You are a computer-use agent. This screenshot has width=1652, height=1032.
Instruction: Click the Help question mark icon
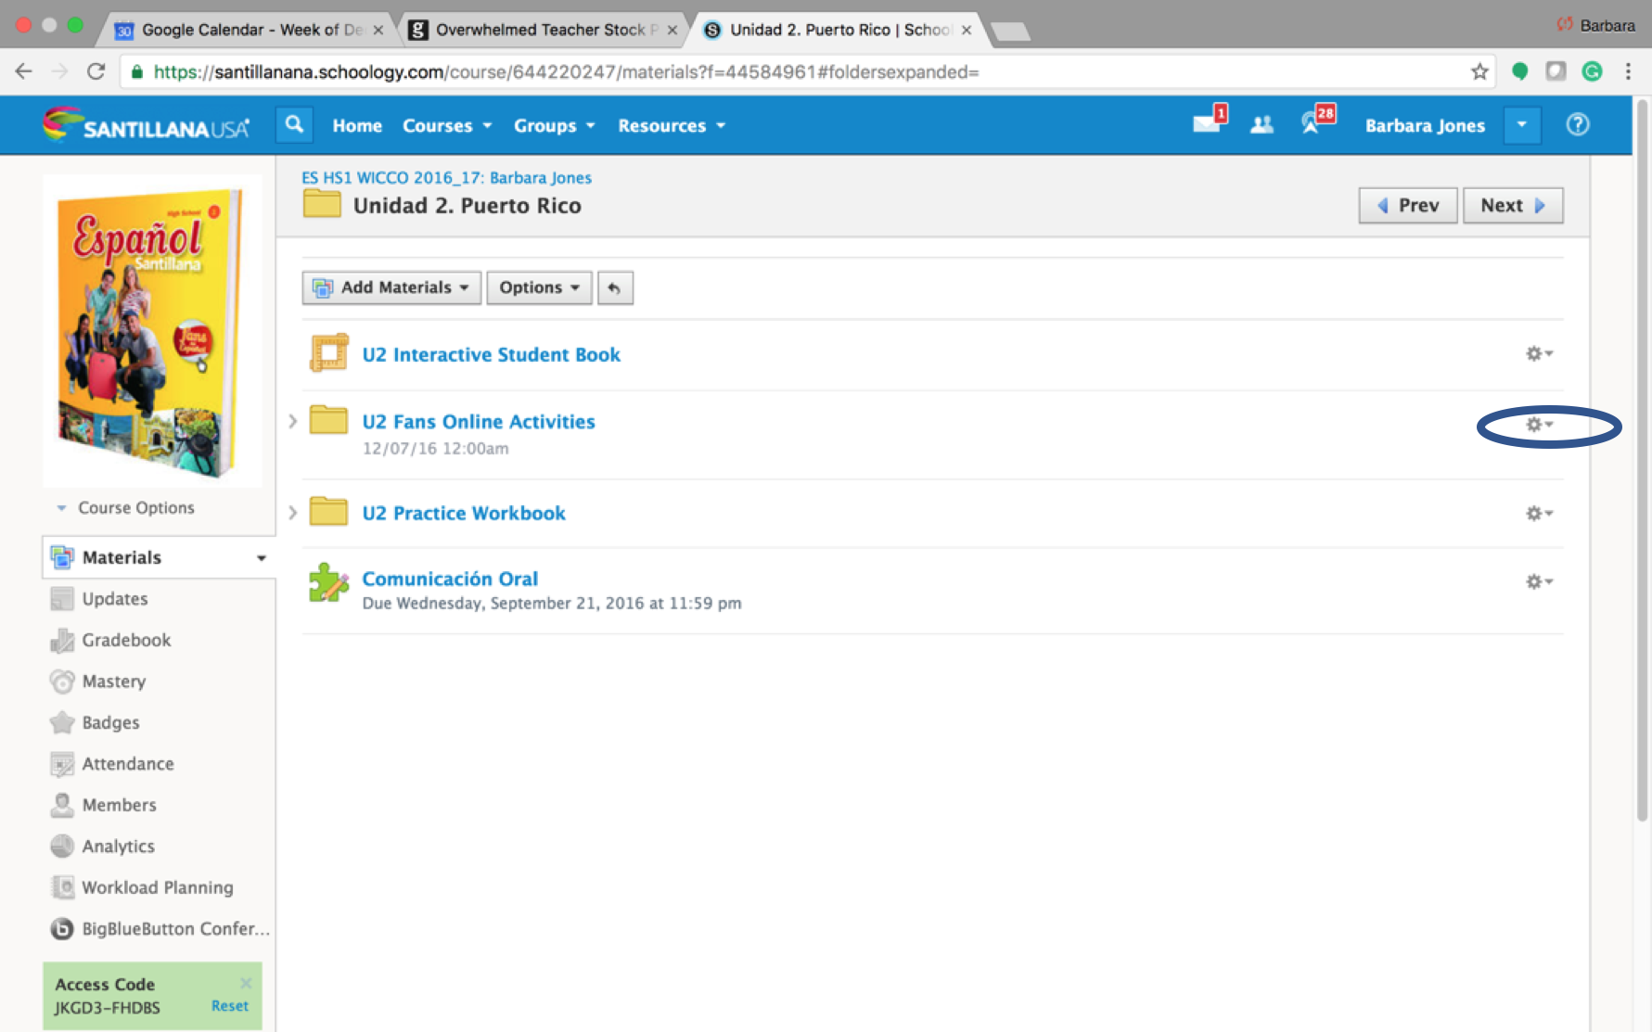(x=1577, y=123)
